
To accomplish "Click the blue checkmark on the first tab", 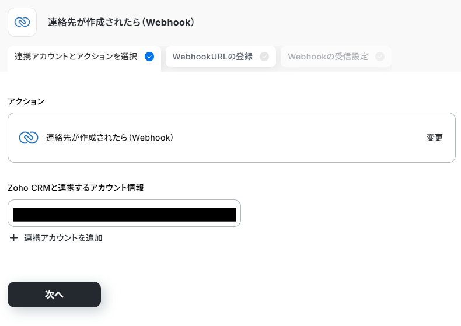I will (x=149, y=57).
